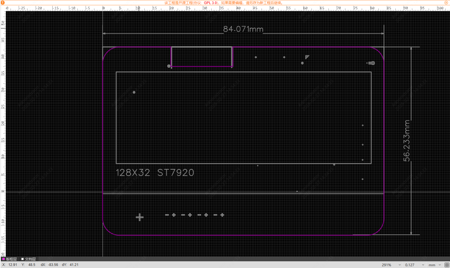Dismiss the GPL 3.0 notification banner

pos(446,3)
